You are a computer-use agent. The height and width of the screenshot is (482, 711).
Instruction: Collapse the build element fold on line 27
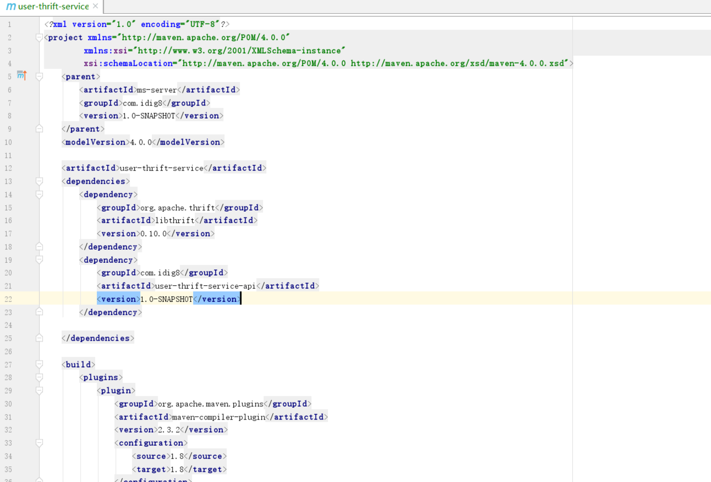(39, 364)
